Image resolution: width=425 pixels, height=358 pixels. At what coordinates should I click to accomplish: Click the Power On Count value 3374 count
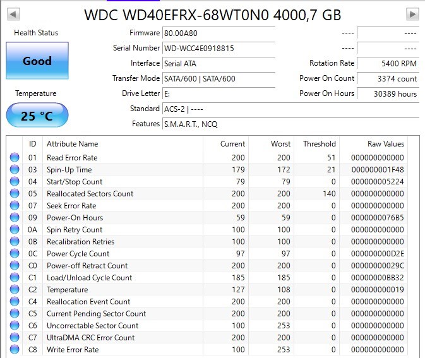388,78
